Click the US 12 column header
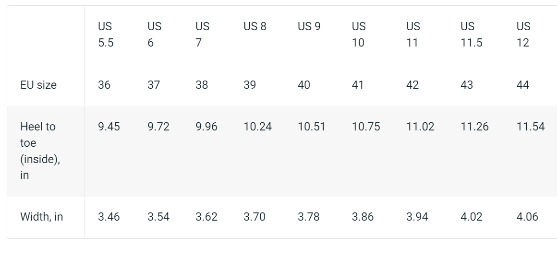The width and height of the screenshot is (557, 258). pyautogui.click(x=523, y=35)
